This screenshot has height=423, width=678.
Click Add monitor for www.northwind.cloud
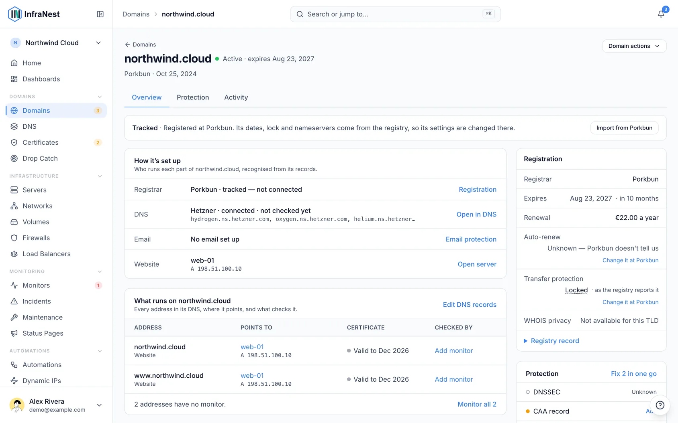(x=454, y=379)
